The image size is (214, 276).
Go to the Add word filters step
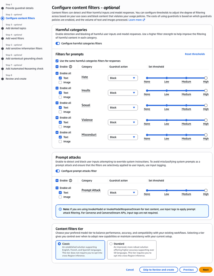point(15,38)
